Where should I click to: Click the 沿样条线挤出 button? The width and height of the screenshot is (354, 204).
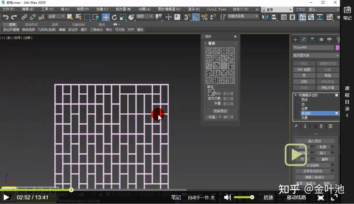313,171
